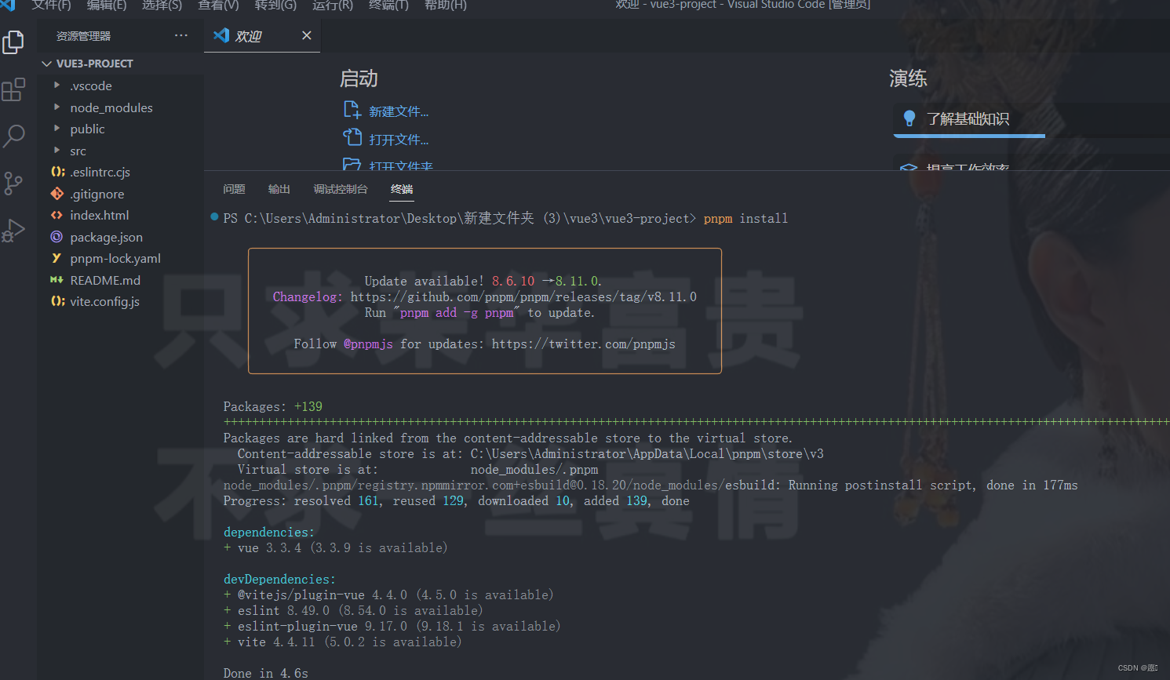Click the package.json file icon
This screenshot has height=680, width=1170.
pyautogui.click(x=56, y=237)
